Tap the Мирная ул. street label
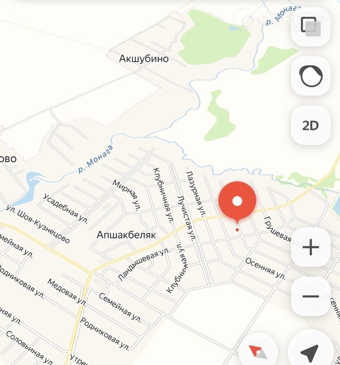The image size is (340, 365). click(127, 195)
